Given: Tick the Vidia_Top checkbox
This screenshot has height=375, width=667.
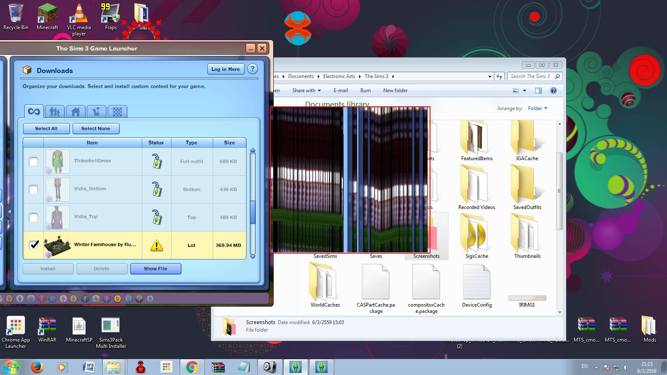Looking at the screenshot, I should 33,217.
